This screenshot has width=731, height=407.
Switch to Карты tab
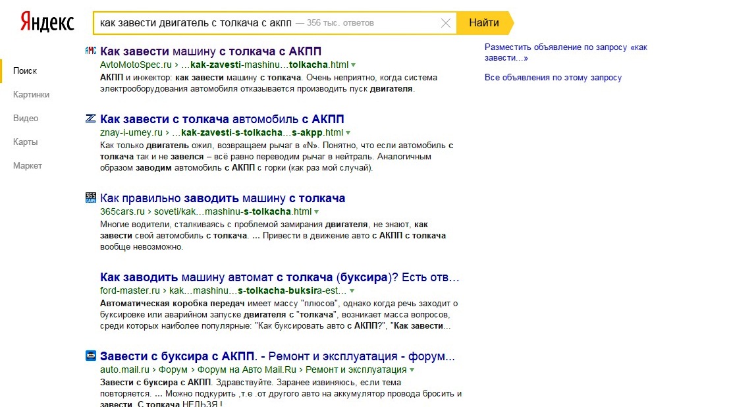[x=25, y=142]
